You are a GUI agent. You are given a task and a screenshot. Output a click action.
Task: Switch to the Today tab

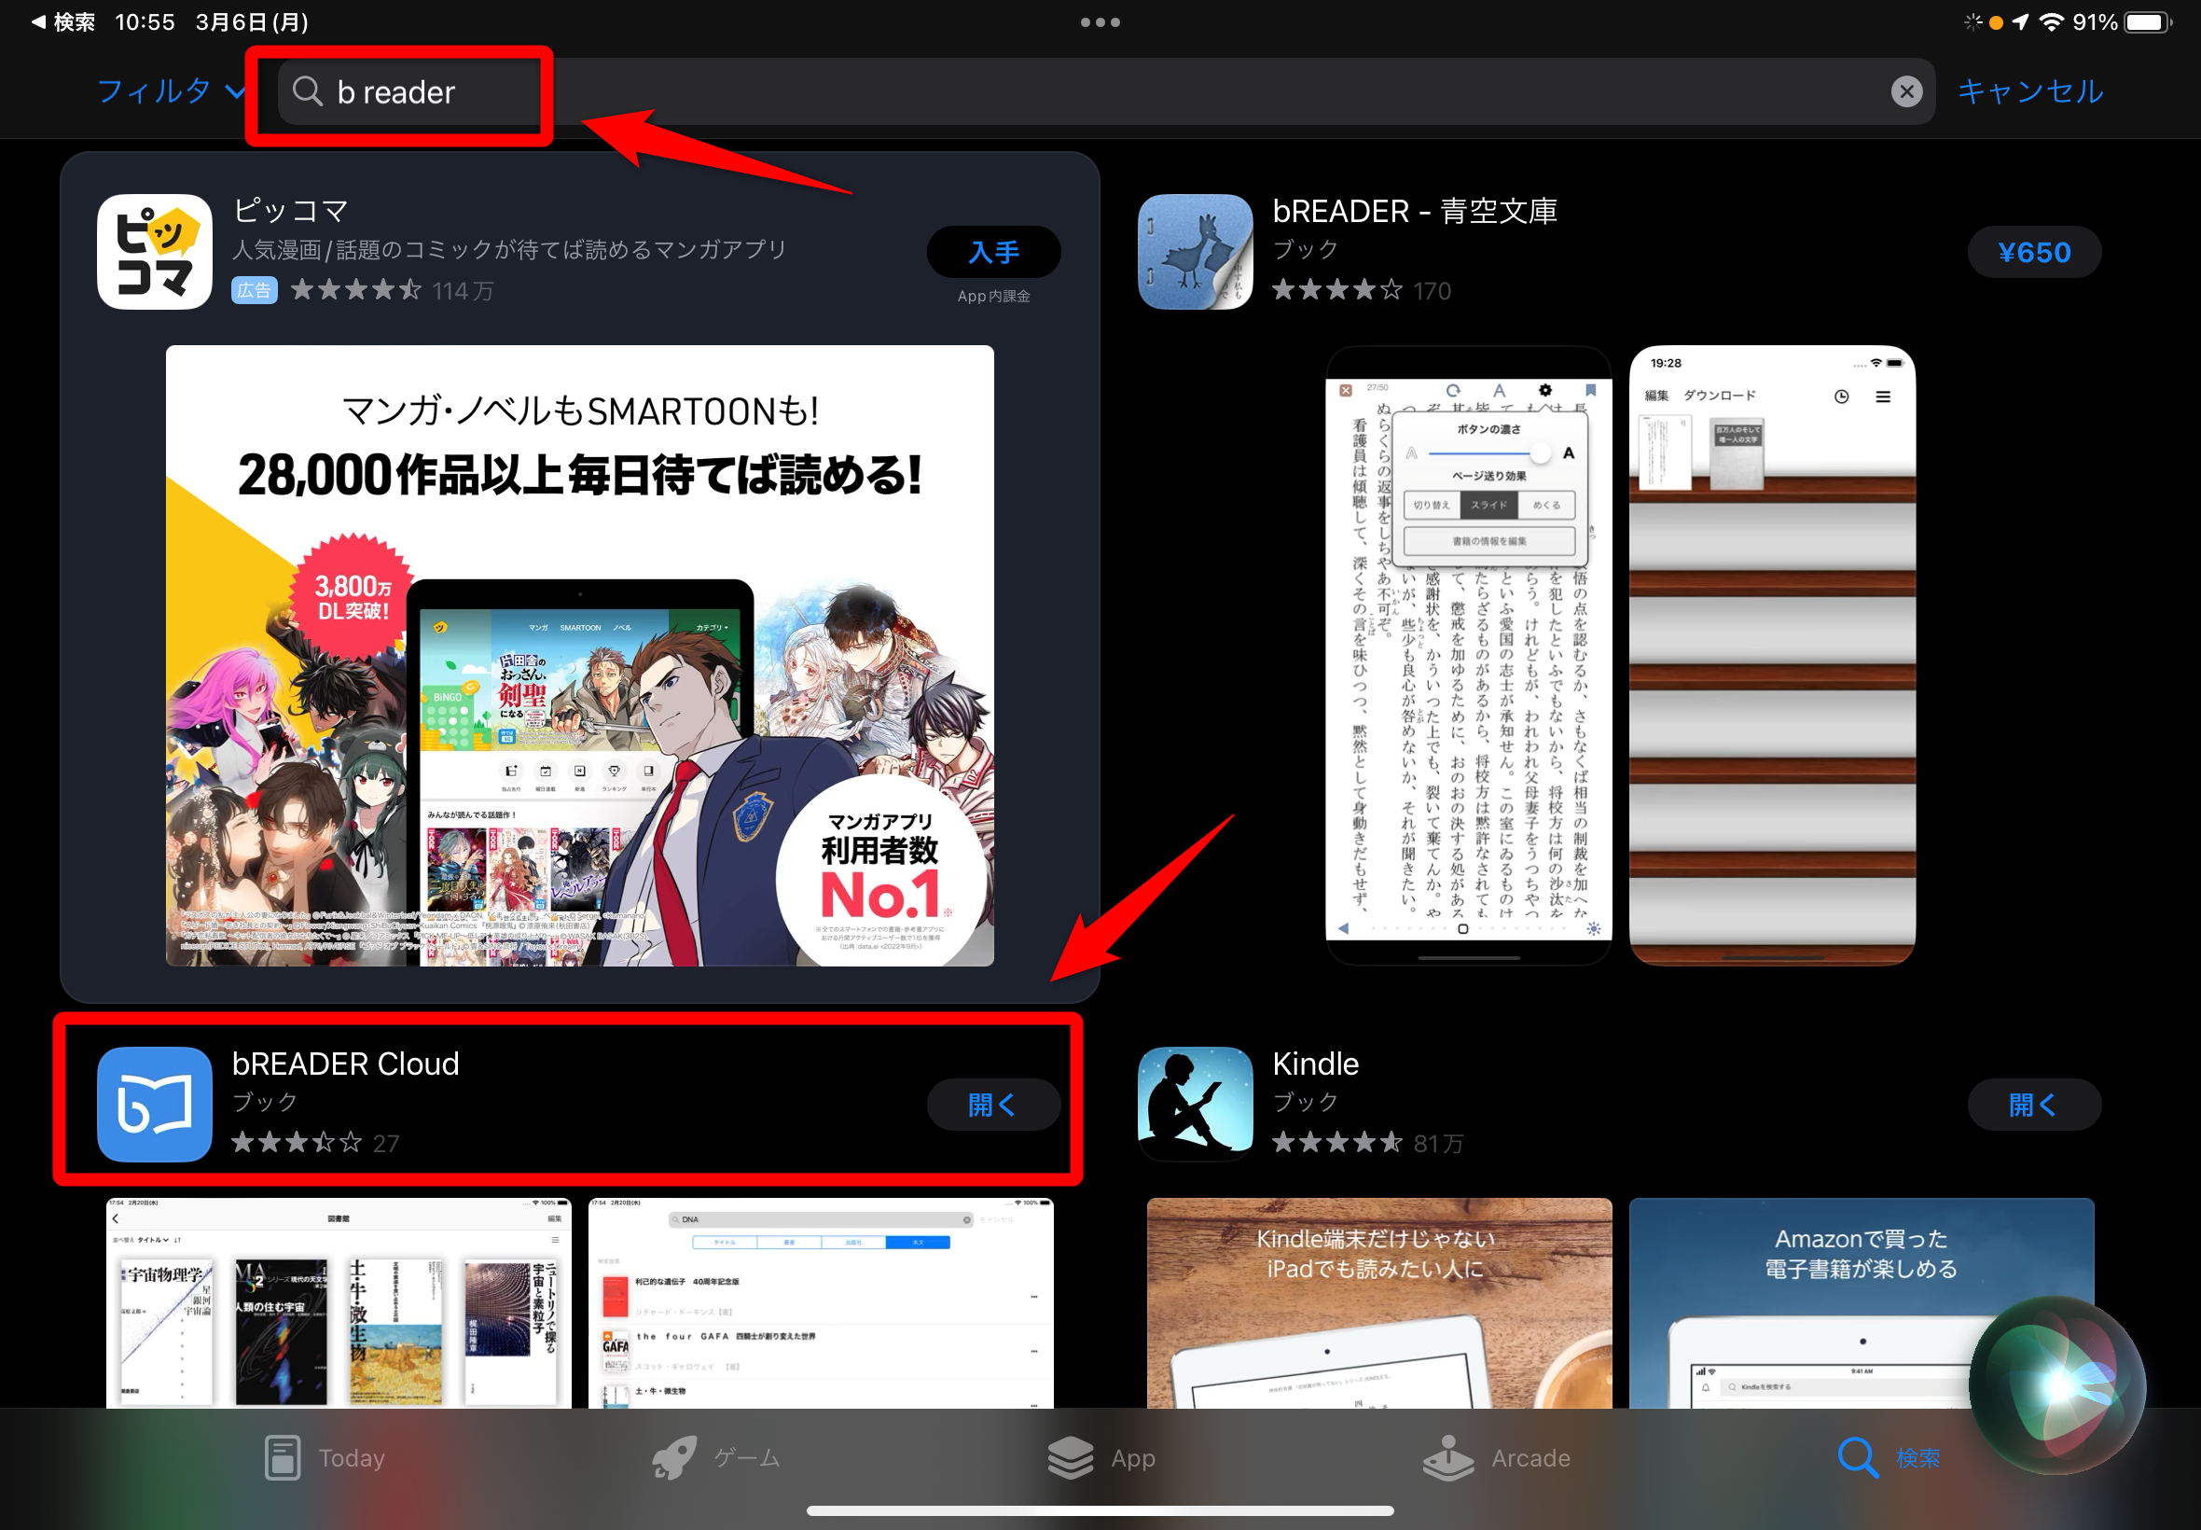324,1457
